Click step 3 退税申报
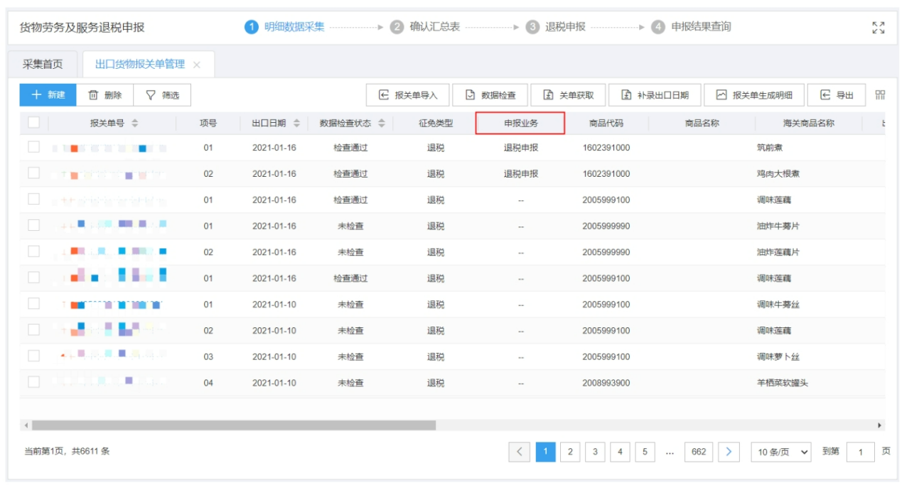902x490 pixels. click(x=556, y=27)
